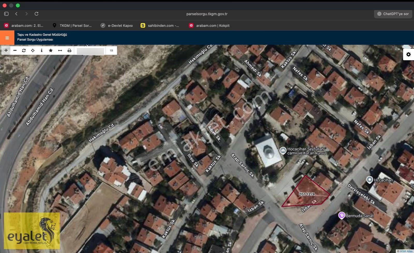This screenshot has width=414, height=253.
Task: Open map settings gear
Action: point(409,54)
